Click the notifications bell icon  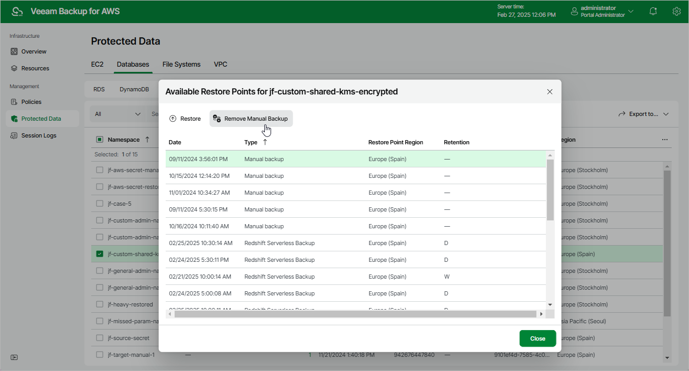click(653, 11)
